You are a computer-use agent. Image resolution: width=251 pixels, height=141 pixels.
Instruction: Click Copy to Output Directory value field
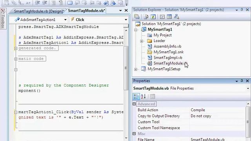[x=218, y=116]
